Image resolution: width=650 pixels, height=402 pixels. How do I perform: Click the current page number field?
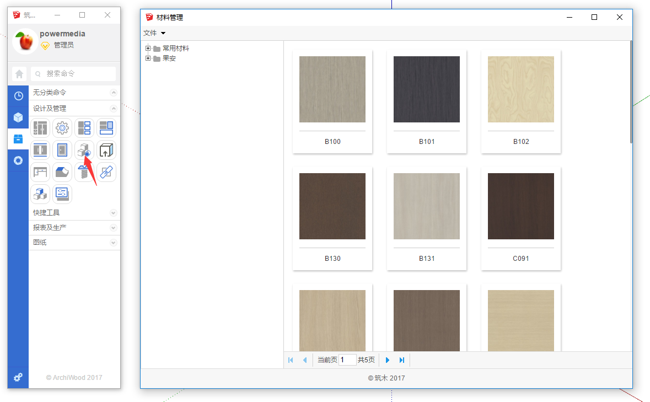[x=347, y=360]
